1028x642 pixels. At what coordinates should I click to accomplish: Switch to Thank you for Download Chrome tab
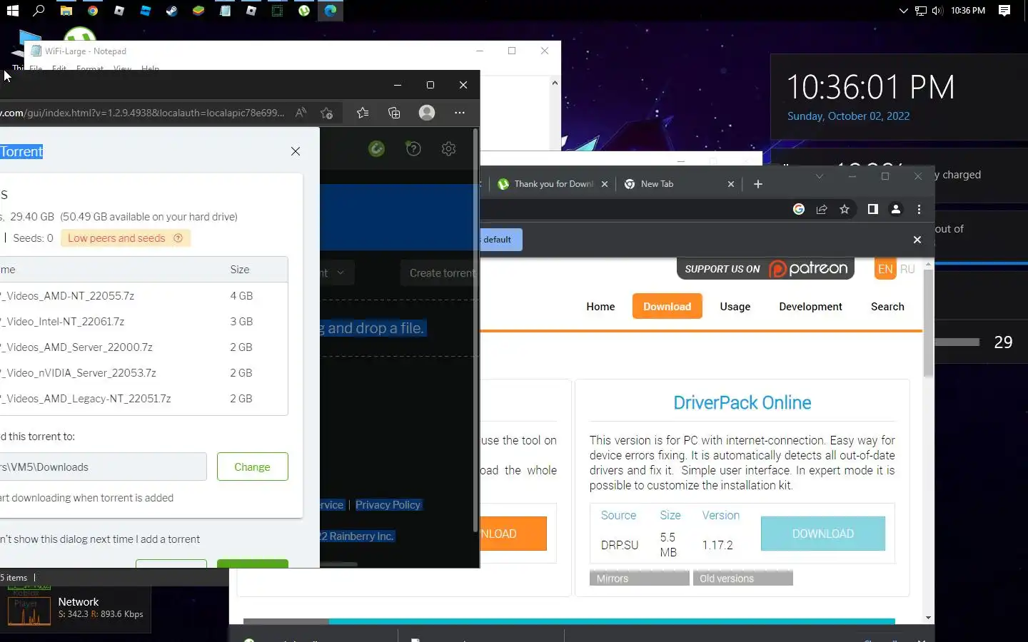point(546,184)
